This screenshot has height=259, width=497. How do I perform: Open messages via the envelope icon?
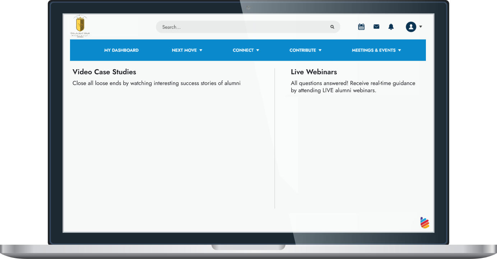pyautogui.click(x=376, y=27)
